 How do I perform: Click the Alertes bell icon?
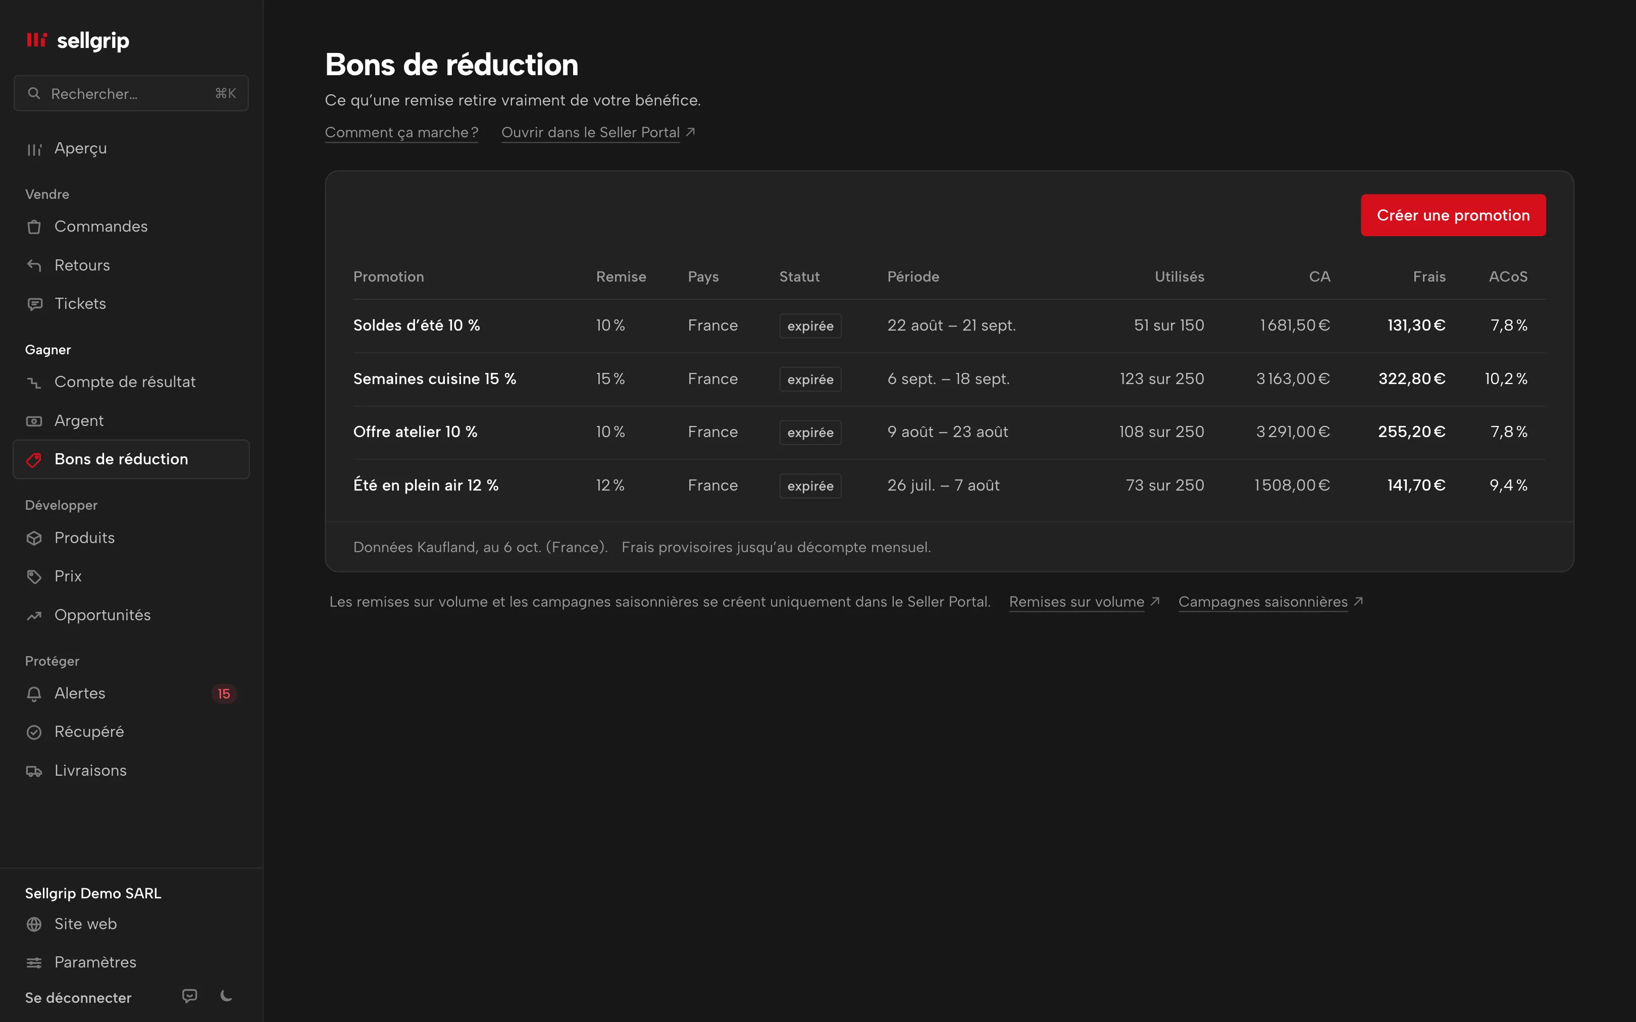[34, 694]
